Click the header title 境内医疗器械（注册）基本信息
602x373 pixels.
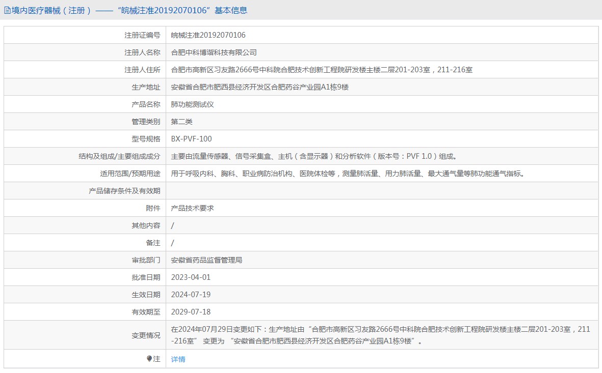(x=129, y=10)
